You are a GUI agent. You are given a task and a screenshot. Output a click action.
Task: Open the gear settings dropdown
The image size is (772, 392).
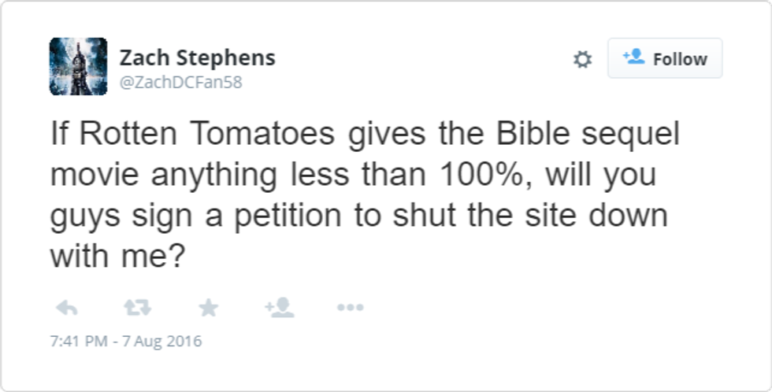pyautogui.click(x=582, y=59)
